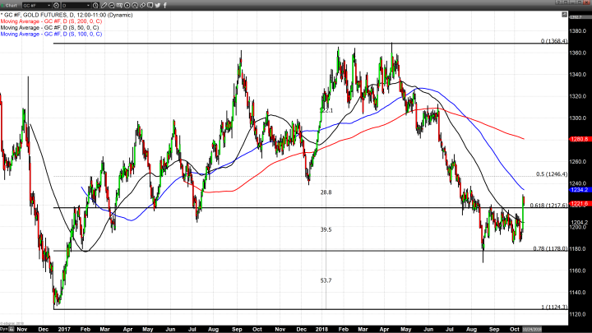Click the 1204.2 value on price axis
Screen dimensions: 592x333
(x=578, y=222)
